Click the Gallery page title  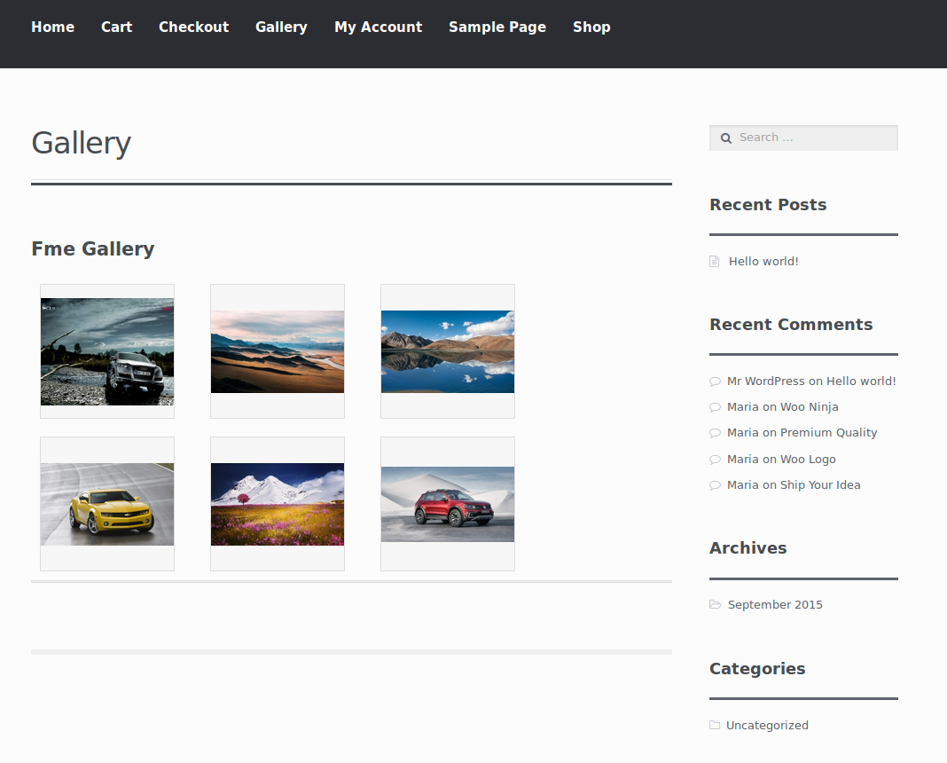[81, 144]
